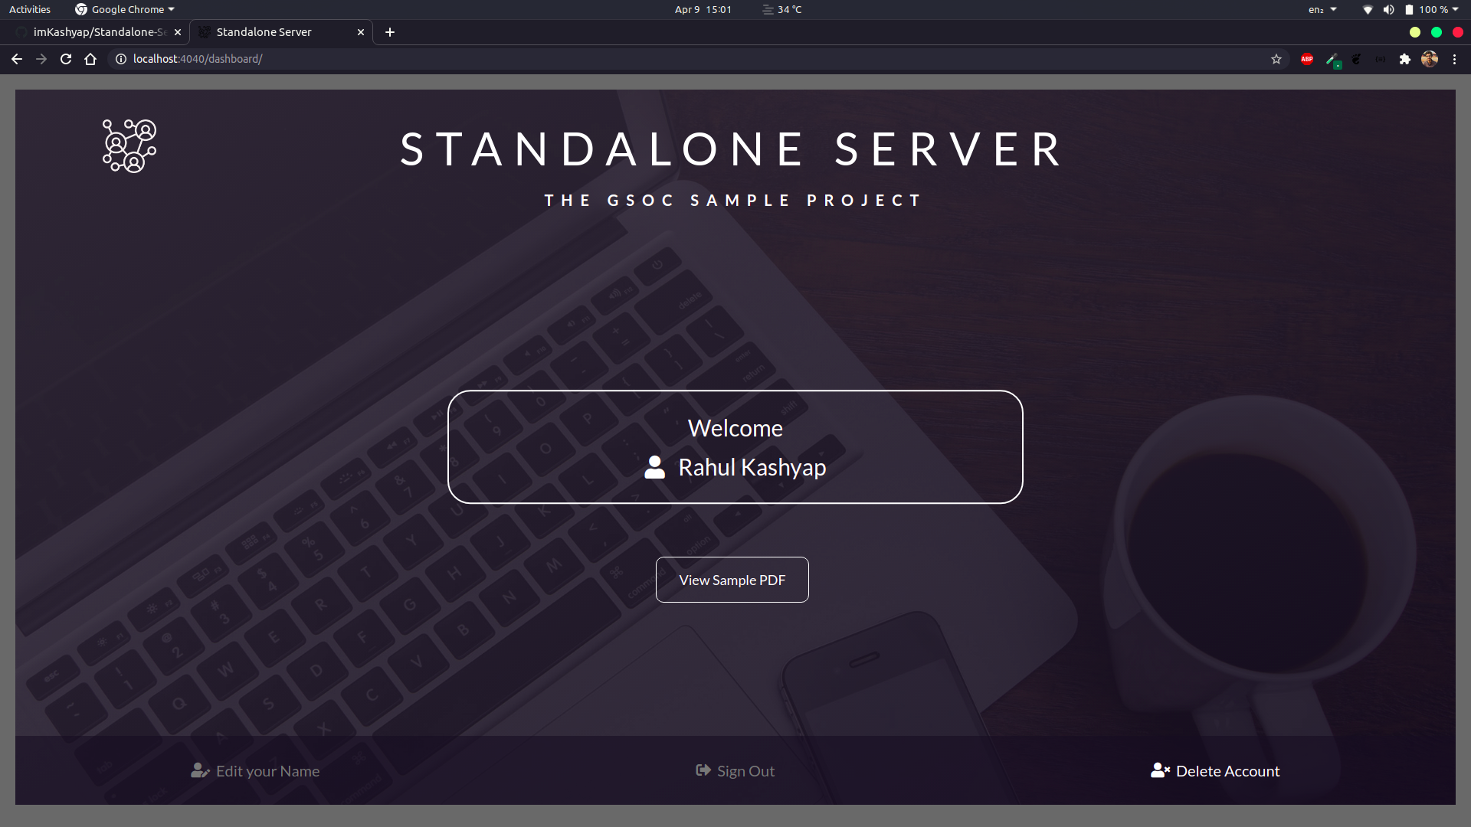The height and width of the screenshot is (827, 1471).
Task: Bookmark this page with the star icon
Action: click(1276, 59)
